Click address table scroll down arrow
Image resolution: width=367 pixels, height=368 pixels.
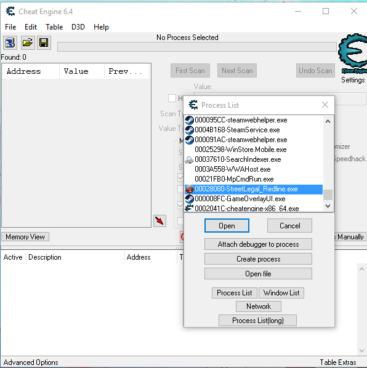(x=361, y=351)
